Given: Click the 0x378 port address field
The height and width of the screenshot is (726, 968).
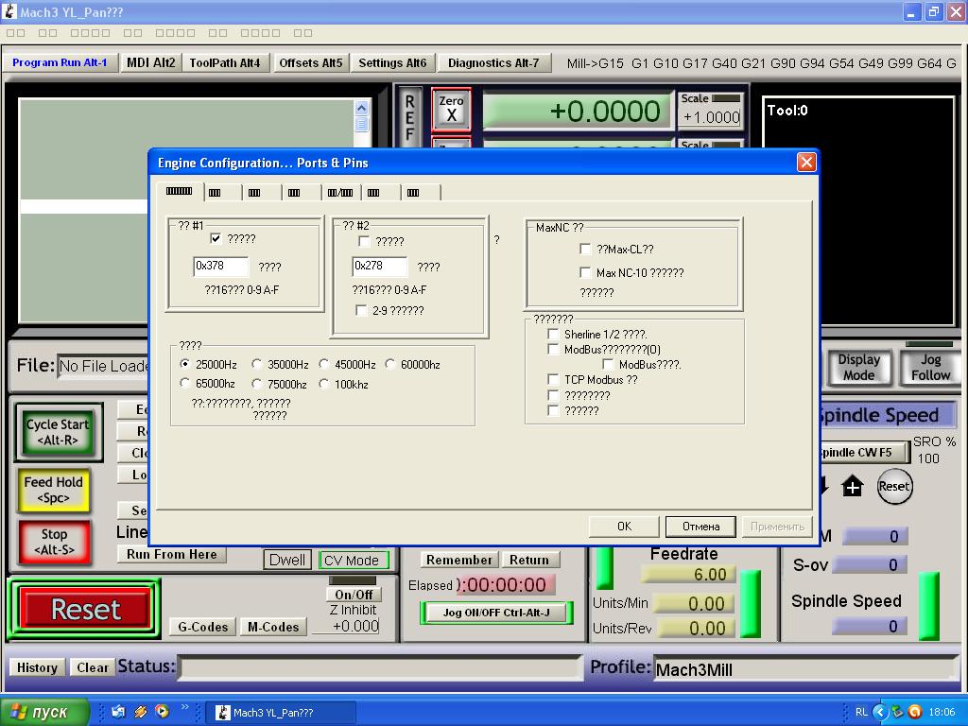Looking at the screenshot, I should 220,267.
